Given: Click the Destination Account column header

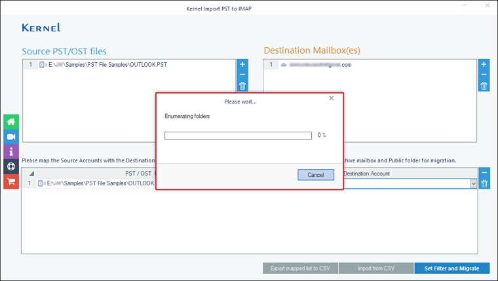Looking at the screenshot, I should click(x=367, y=174).
